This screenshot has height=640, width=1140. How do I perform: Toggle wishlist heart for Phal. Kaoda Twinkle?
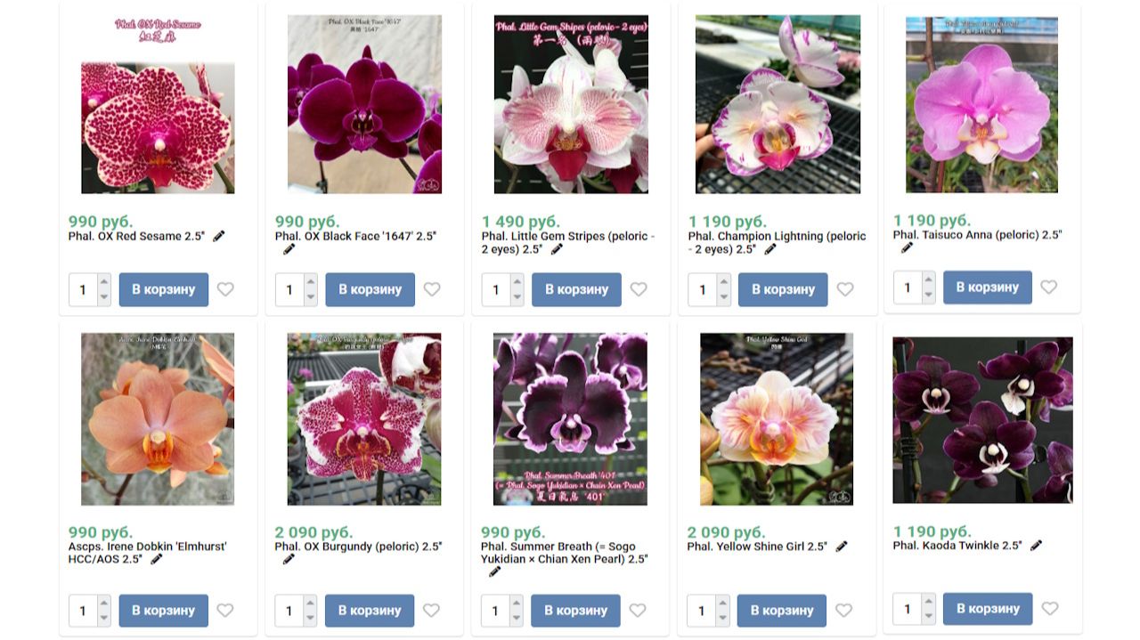(1050, 609)
